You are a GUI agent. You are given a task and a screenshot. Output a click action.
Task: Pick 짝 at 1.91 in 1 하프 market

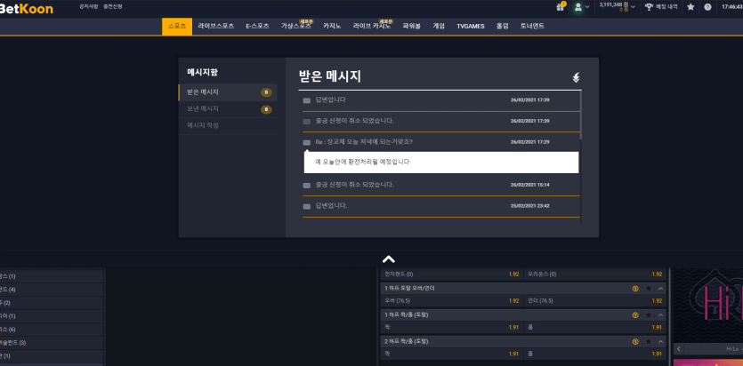[x=451, y=327]
